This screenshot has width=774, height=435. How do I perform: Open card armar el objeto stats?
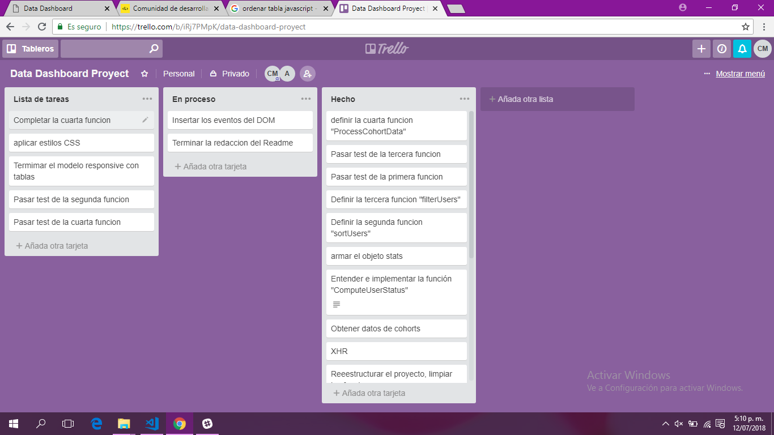397,256
